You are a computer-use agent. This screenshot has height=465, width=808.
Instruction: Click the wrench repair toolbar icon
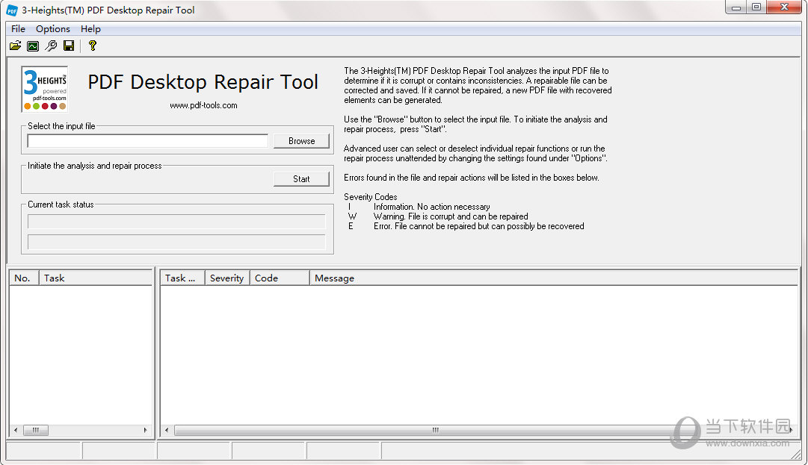[x=51, y=46]
